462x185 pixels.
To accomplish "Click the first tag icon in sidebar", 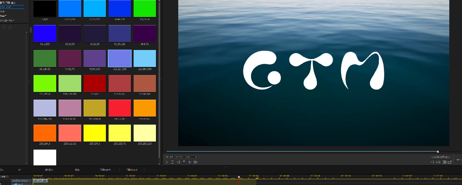I will tap(4, 27).
